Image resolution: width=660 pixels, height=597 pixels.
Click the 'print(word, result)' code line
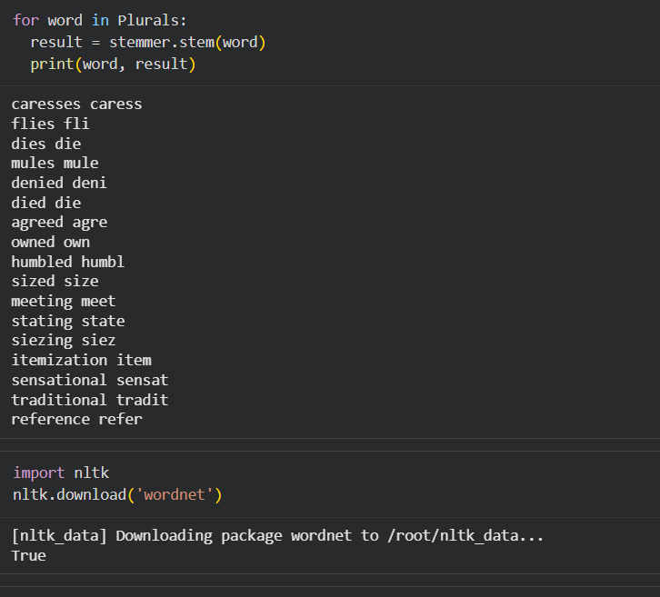point(113,64)
